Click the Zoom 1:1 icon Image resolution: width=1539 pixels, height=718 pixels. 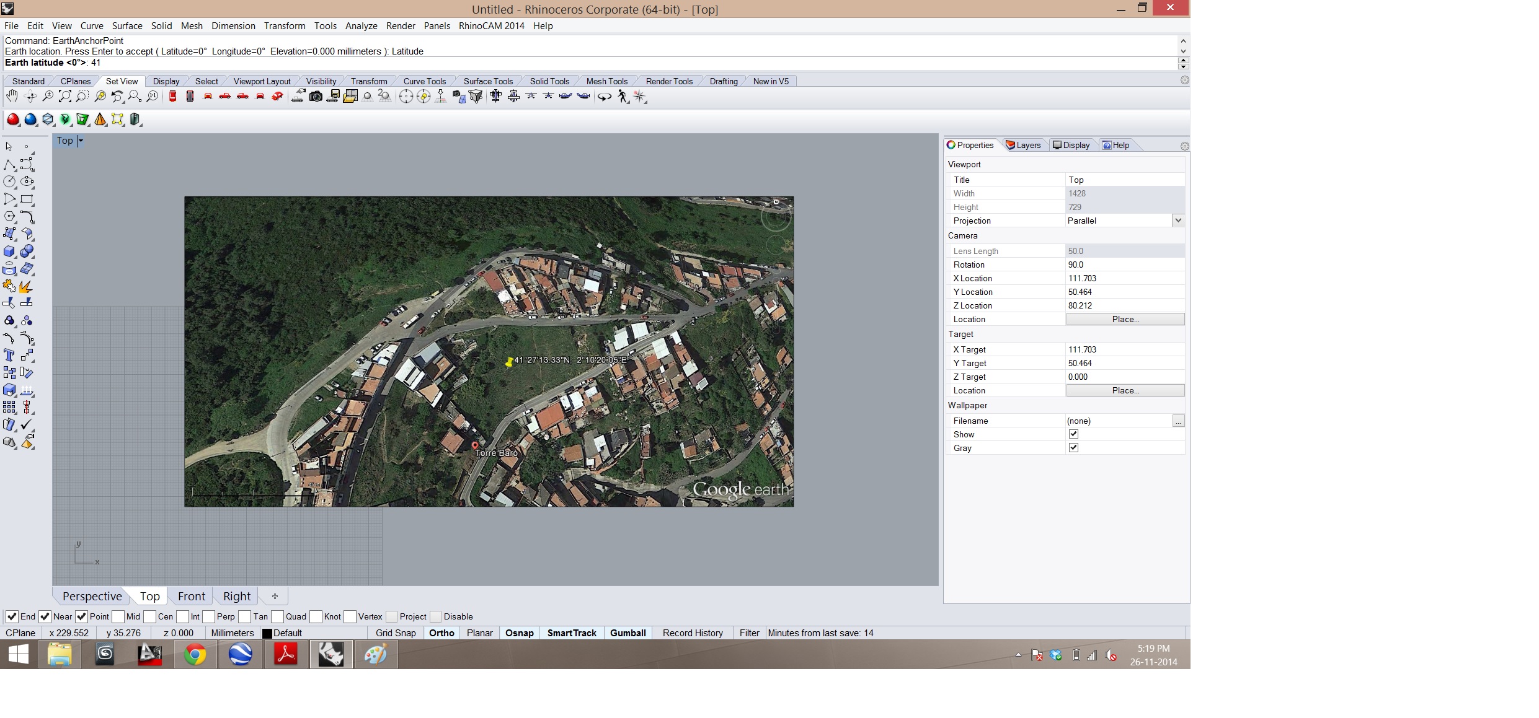[x=152, y=96]
